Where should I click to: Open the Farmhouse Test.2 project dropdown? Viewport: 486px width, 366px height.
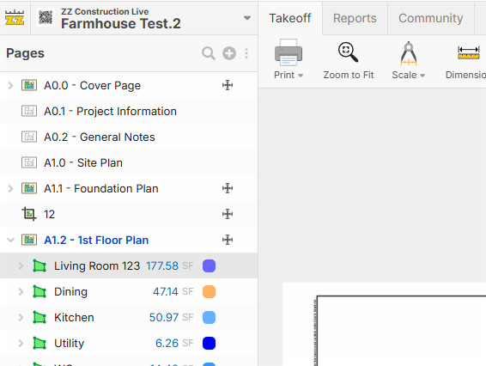point(247,18)
